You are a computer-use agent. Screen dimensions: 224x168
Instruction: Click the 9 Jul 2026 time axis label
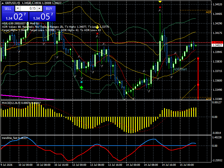tap(6, 165)
